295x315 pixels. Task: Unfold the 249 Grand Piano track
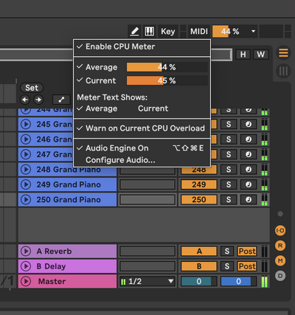(26, 184)
